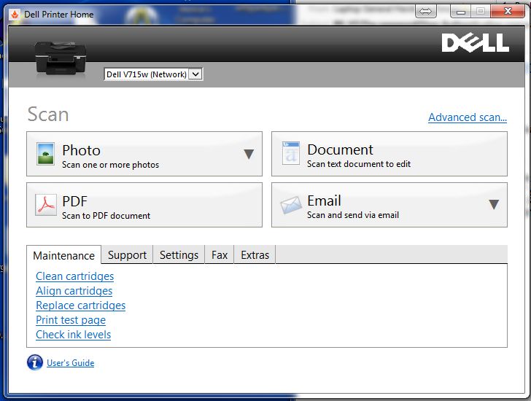The width and height of the screenshot is (531, 401).
Task: Open the Fax tab
Action: (x=220, y=254)
